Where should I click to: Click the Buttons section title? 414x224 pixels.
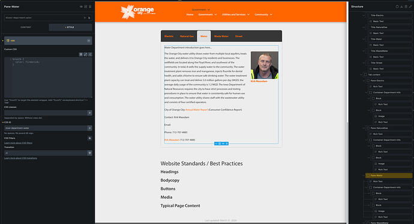coord(168,189)
